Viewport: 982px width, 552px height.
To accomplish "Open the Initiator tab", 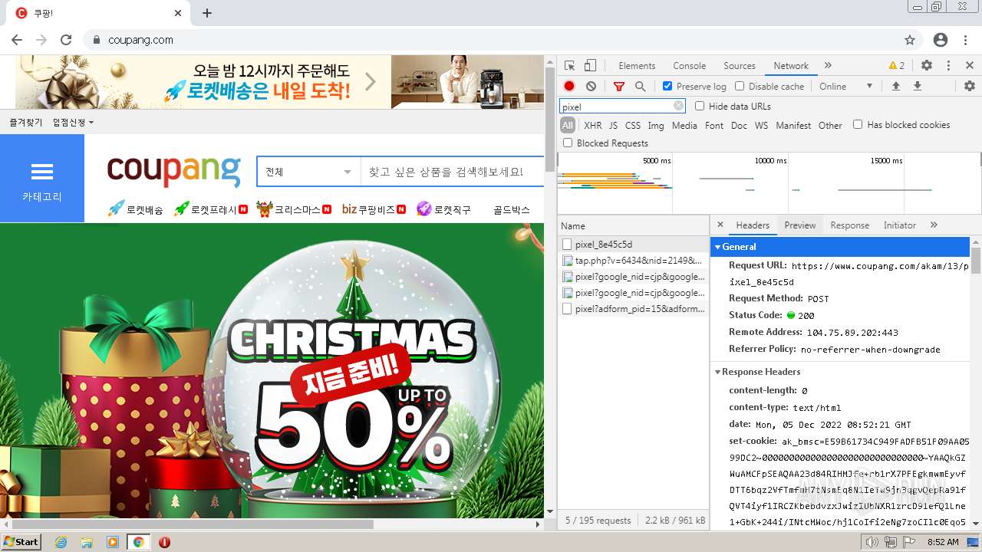I will tap(899, 225).
